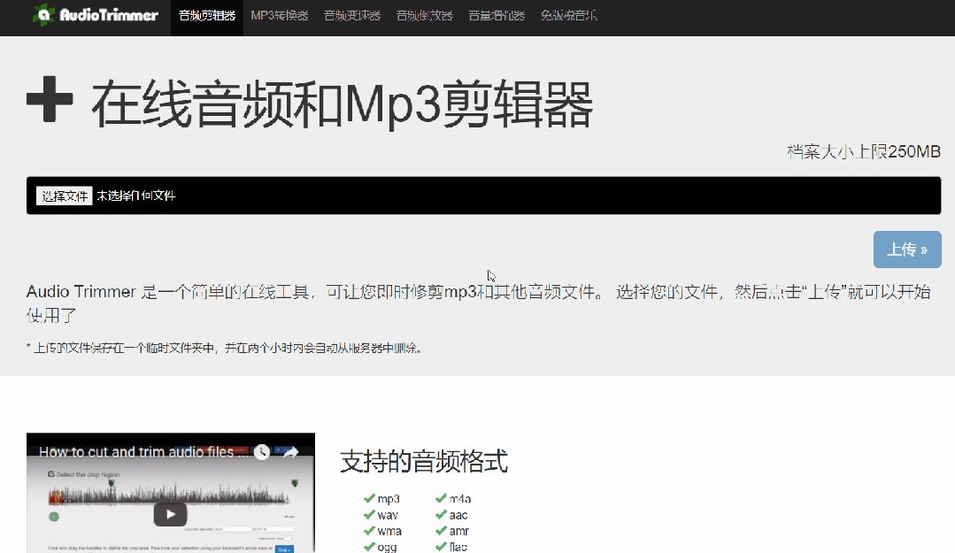The width and height of the screenshot is (955, 553).
Task: Open the MP3转换器 nav tab
Action: 280,16
